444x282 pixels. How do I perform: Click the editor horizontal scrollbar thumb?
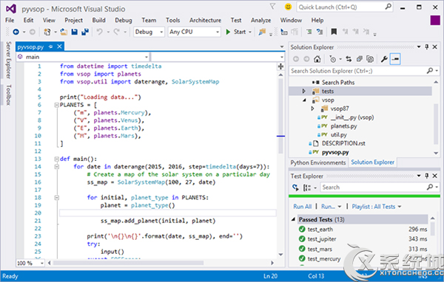click(x=128, y=263)
